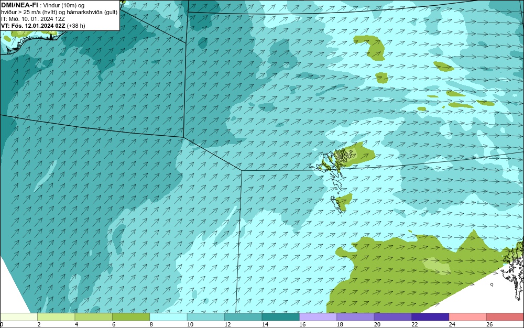This screenshot has width=524, height=328.
Task: Click the pale yellow 0–2 m/s legend swatch
Action: pyautogui.click(x=19, y=316)
